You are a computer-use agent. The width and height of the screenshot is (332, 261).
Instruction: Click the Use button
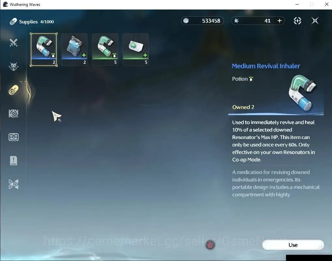pyautogui.click(x=293, y=245)
